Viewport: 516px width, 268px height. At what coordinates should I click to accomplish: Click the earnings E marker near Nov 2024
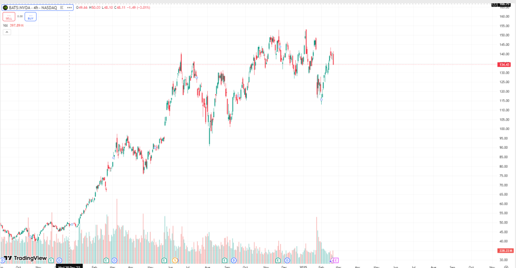click(x=277, y=261)
